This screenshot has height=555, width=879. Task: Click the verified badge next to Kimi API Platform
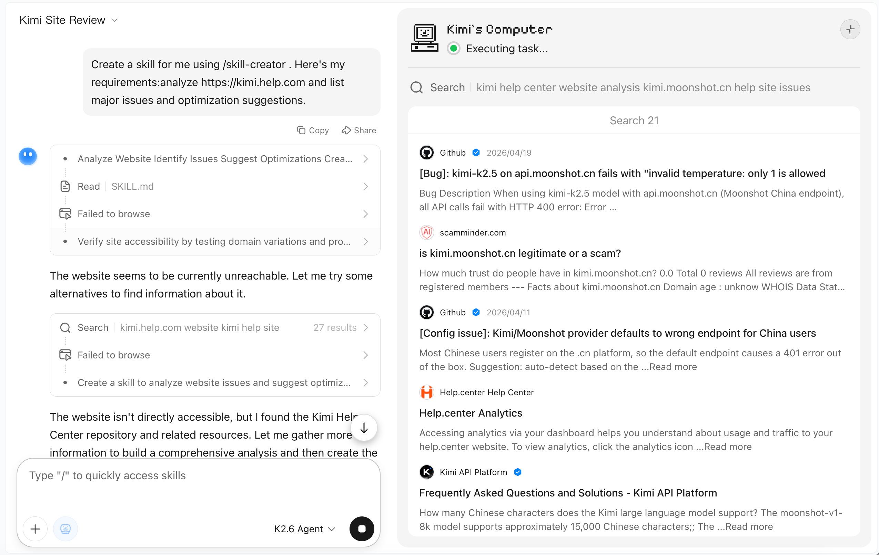tap(518, 472)
